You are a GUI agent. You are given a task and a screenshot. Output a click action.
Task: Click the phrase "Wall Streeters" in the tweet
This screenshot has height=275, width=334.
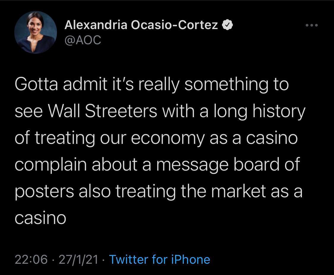coord(102,111)
